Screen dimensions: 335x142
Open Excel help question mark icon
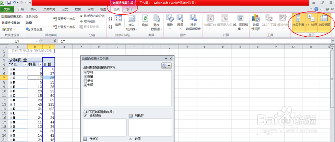[317, 9]
